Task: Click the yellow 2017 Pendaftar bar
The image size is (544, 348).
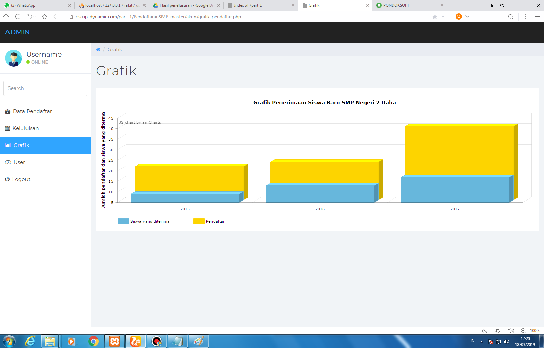Action: point(459,150)
